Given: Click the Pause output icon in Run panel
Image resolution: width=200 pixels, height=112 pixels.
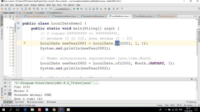Looking at the screenshot, I should click(5, 90).
